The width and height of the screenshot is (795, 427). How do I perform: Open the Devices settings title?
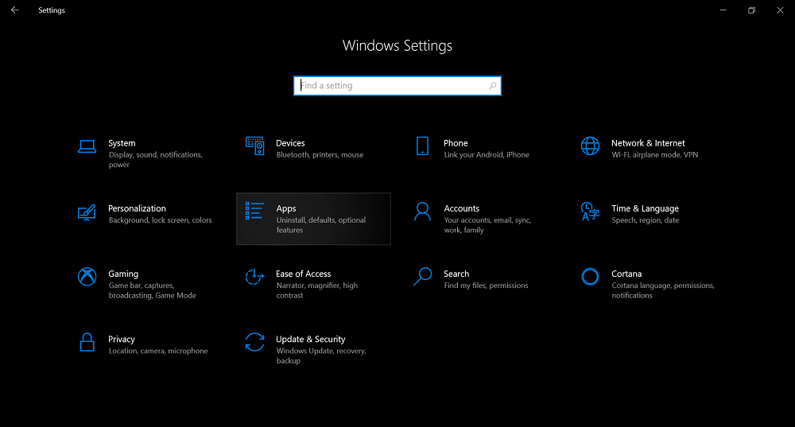tap(290, 143)
